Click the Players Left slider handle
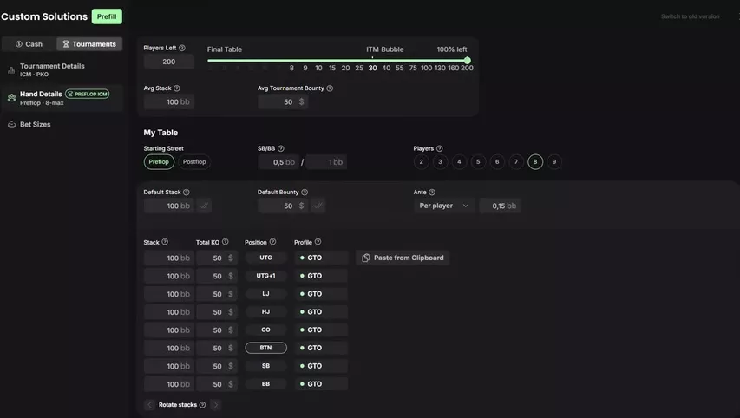Image resolution: width=740 pixels, height=418 pixels. [x=468, y=61]
